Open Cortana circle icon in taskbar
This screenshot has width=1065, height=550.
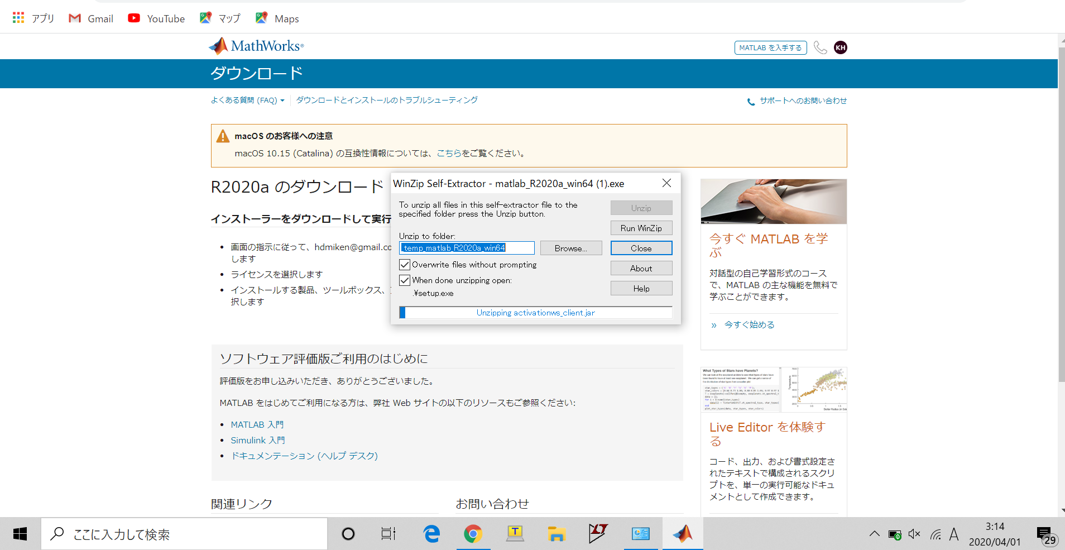[x=348, y=534]
